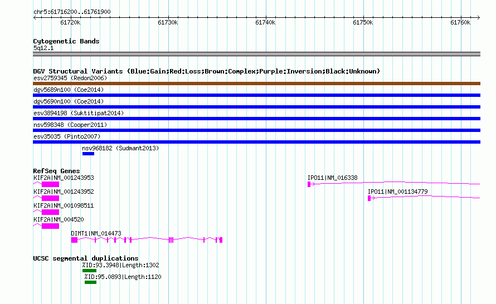
Task: Select the Cytogenetic Bands track title
Action: point(66,41)
